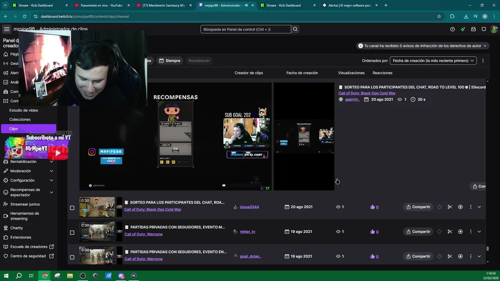Click the Búsqueda en Panel de control field
The height and width of the screenshot is (281, 500).
[246, 29]
